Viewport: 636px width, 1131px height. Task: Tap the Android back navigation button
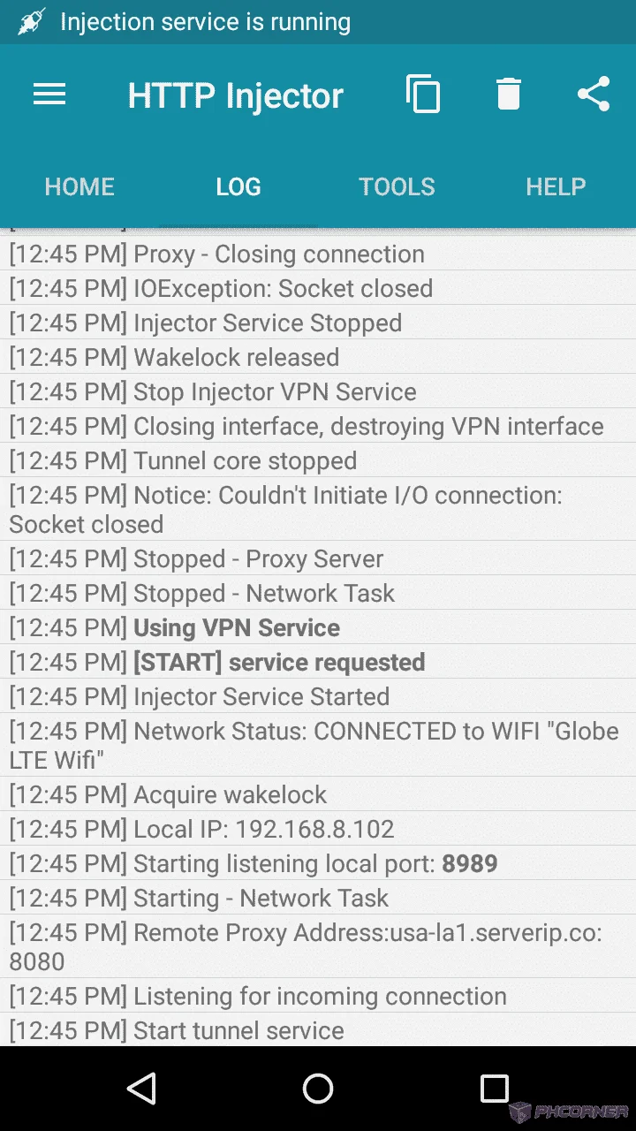tap(142, 1089)
